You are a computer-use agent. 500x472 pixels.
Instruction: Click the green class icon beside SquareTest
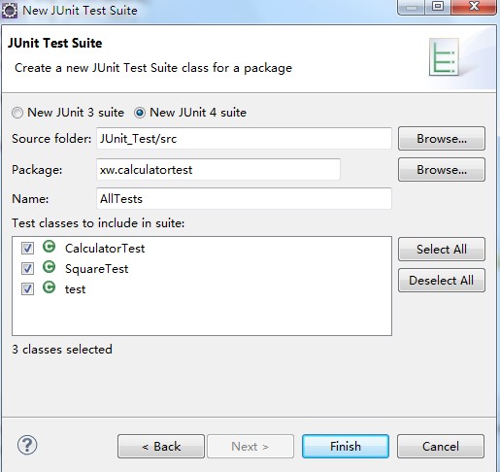pyautogui.click(x=50, y=267)
